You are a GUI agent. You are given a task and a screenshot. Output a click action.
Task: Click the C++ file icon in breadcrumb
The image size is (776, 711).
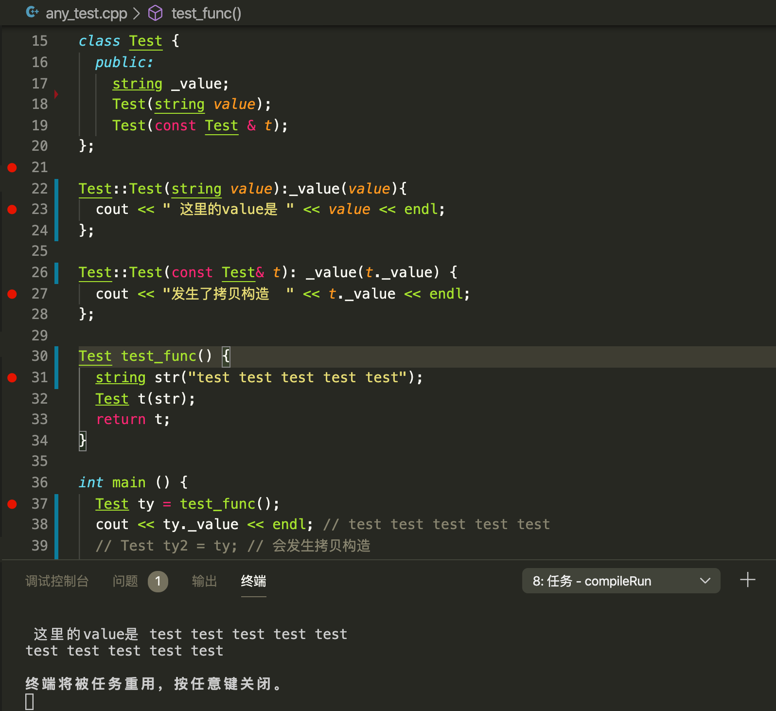point(33,12)
